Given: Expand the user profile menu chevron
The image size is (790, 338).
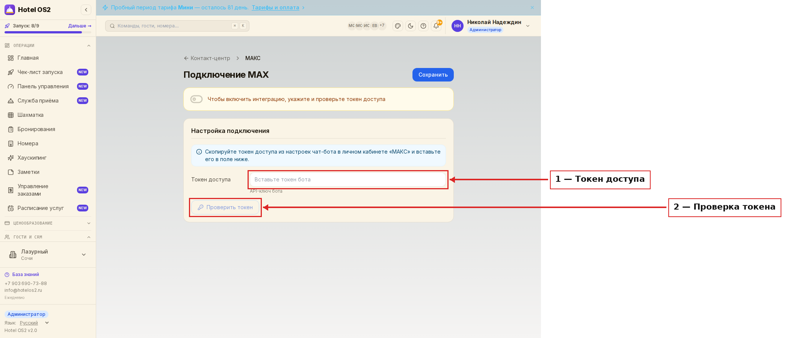Looking at the screenshot, I should [528, 26].
